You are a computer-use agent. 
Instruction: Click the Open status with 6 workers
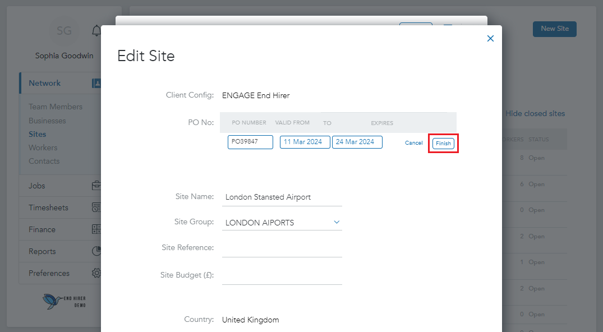click(536, 185)
